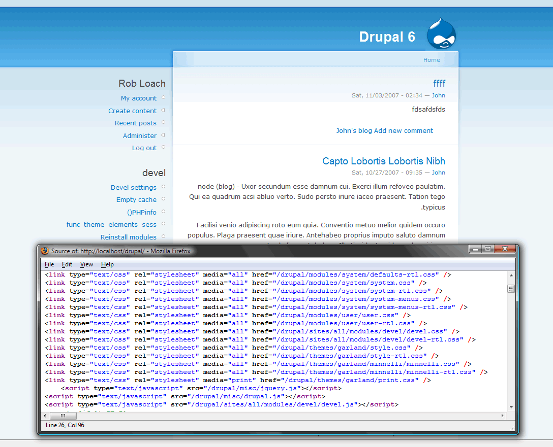Click the source viewer's vertical scrollbar thumb

pyautogui.click(x=511, y=289)
